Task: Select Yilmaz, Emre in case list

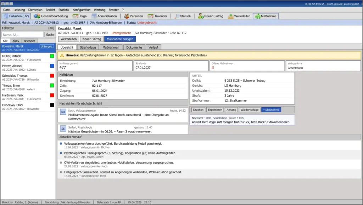Action: tap(28, 87)
